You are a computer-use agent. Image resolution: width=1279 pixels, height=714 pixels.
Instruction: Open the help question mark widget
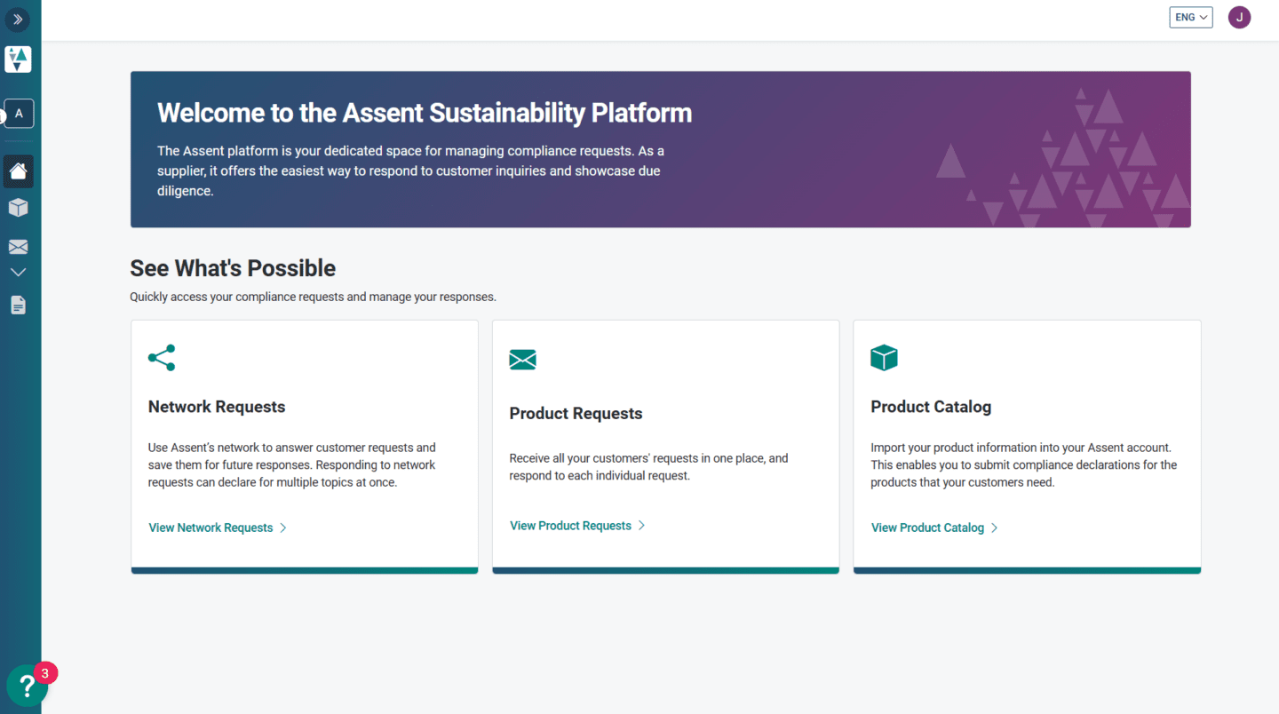coord(27,686)
